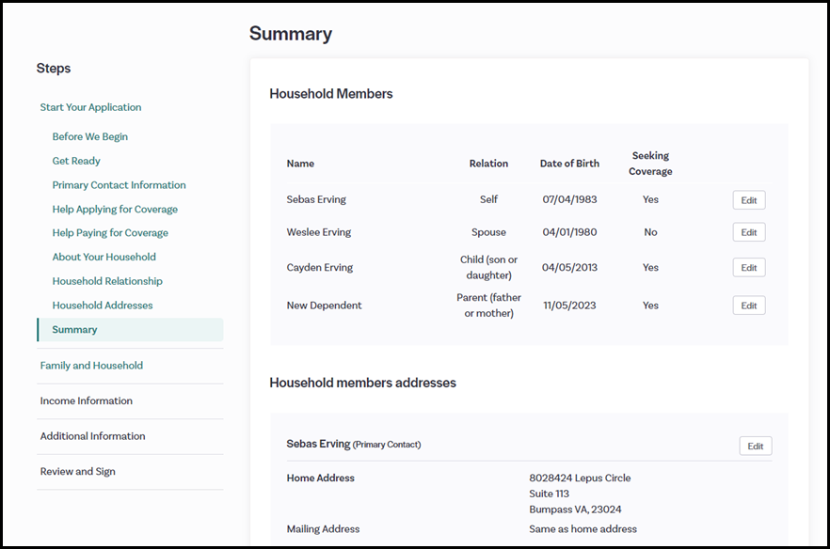This screenshot has width=830, height=549.
Task: Navigate to Help Applying for Coverage
Action: (115, 210)
